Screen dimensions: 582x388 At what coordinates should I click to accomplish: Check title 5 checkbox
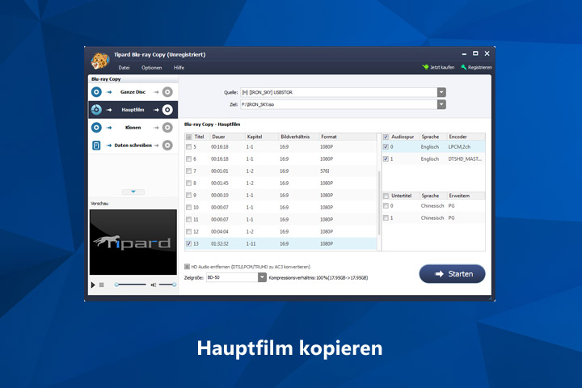point(189,146)
